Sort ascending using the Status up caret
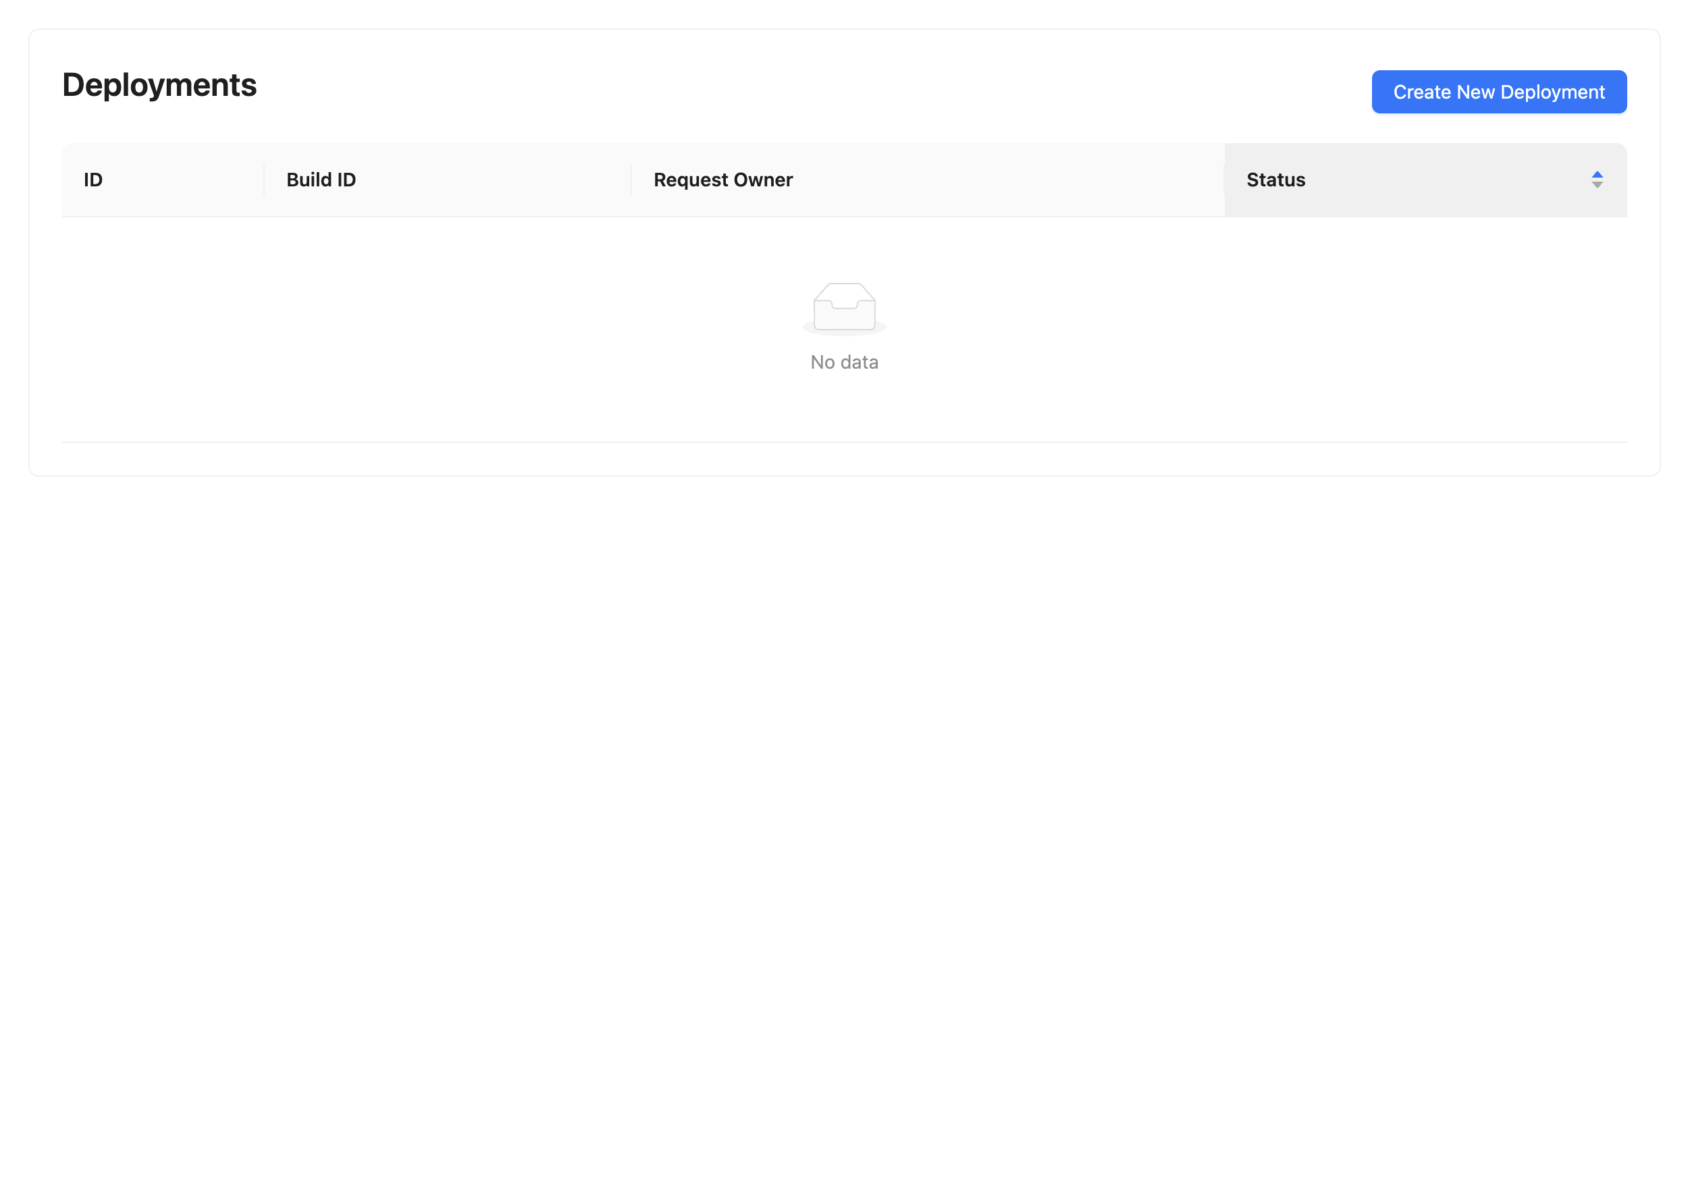This screenshot has width=1688, height=1183. click(x=1597, y=174)
